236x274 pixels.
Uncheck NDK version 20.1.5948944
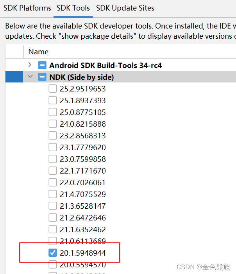tap(53, 253)
